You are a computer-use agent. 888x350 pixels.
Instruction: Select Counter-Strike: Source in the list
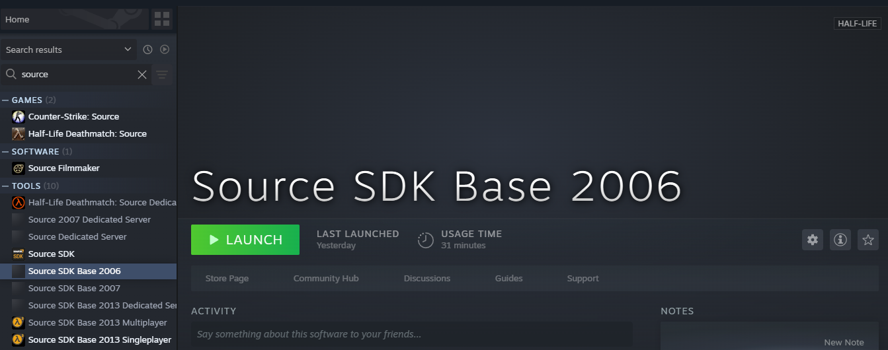pyautogui.click(x=89, y=117)
